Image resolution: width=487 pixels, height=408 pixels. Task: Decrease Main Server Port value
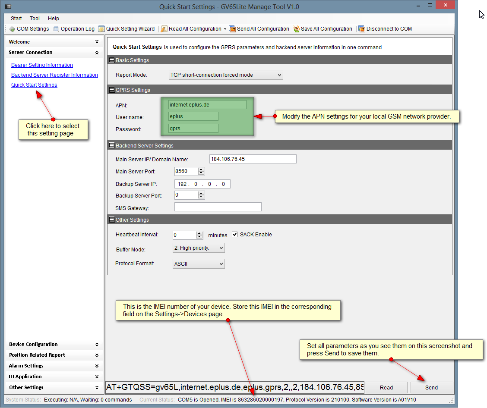click(201, 173)
